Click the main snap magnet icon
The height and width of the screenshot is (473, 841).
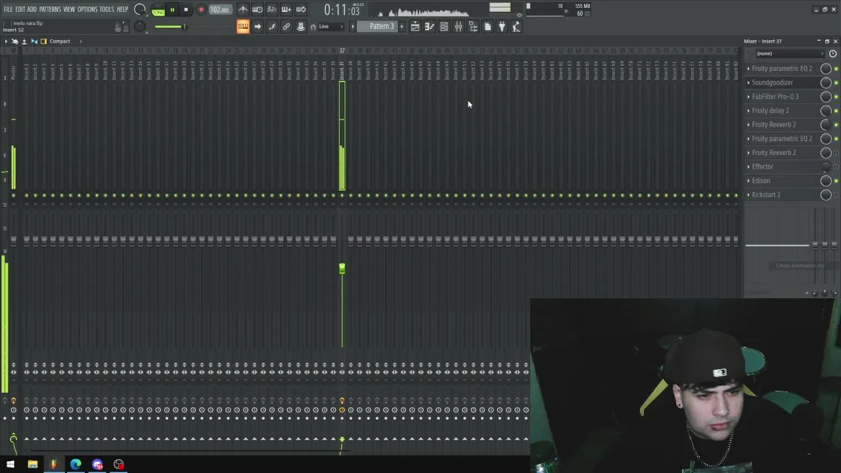(x=313, y=27)
